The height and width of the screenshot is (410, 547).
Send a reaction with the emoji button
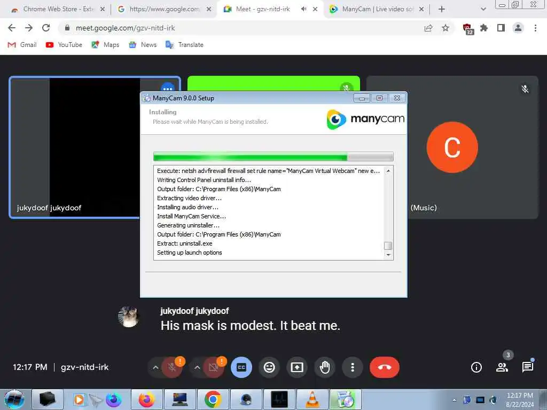269,367
